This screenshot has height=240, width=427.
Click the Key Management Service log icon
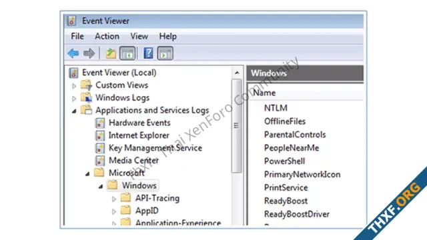(x=100, y=148)
